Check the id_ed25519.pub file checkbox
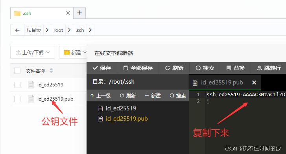The image size is (286, 154). click(x=17, y=99)
